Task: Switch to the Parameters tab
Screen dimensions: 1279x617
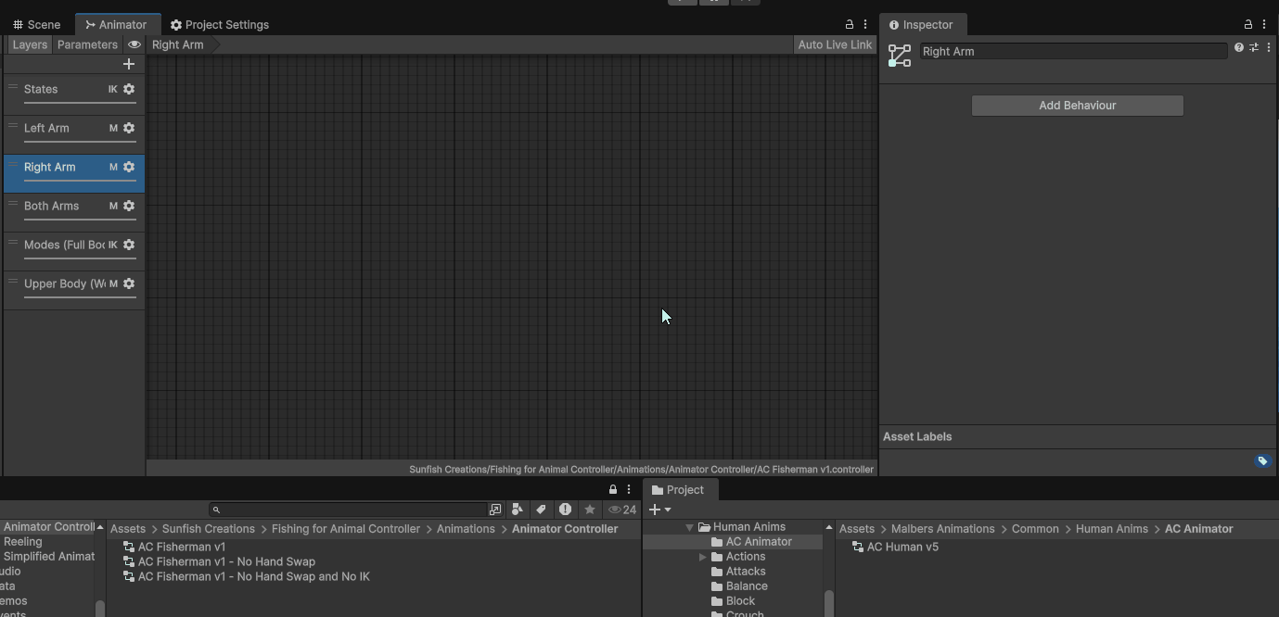Action: point(87,44)
